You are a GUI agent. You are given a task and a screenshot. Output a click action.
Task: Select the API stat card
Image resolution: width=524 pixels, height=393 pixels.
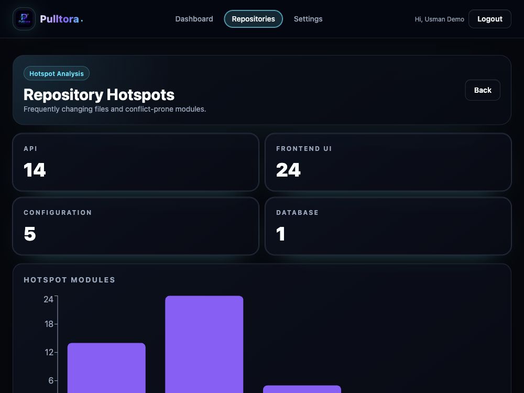click(x=136, y=162)
